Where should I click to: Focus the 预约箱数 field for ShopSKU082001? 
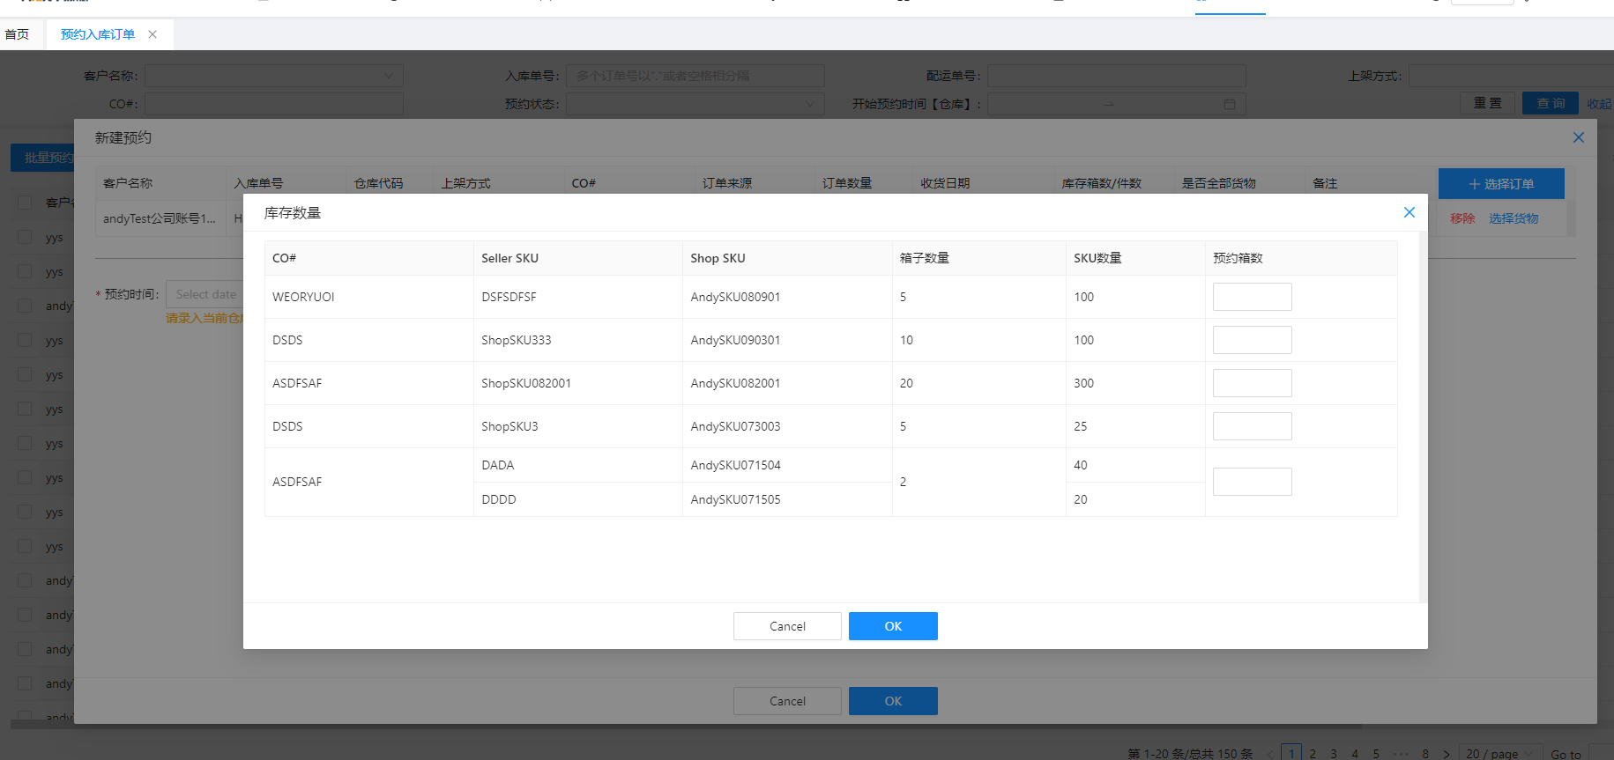coord(1252,383)
